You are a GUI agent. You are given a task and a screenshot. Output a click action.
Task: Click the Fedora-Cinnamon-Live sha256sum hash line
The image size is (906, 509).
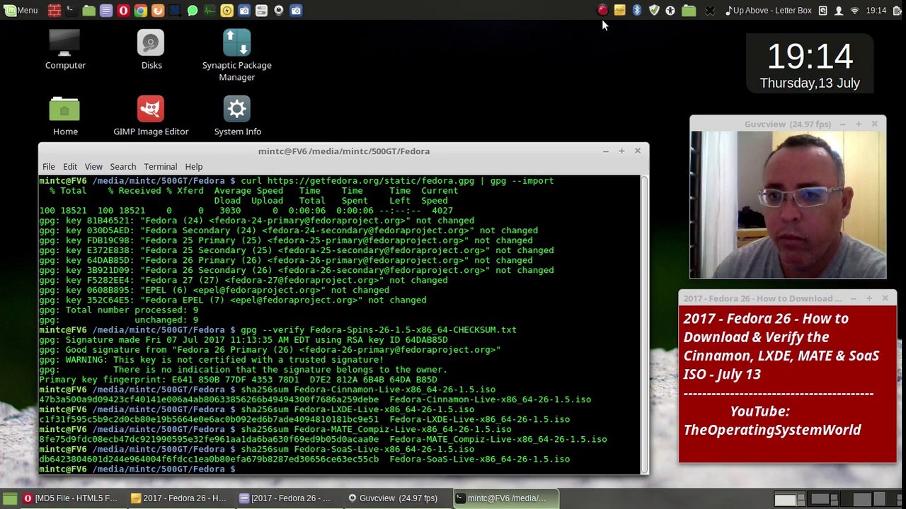(315, 399)
